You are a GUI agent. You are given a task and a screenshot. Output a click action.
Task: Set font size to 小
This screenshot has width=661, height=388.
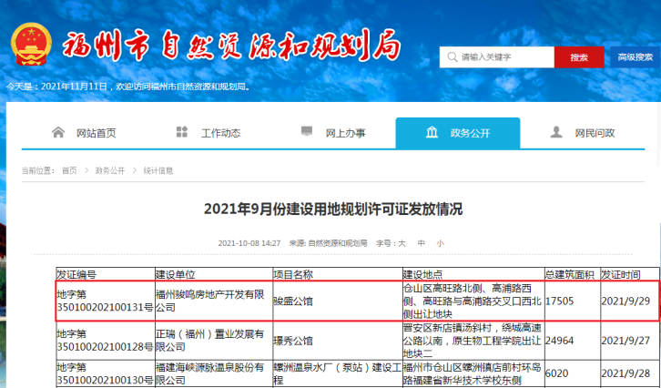tap(440, 243)
